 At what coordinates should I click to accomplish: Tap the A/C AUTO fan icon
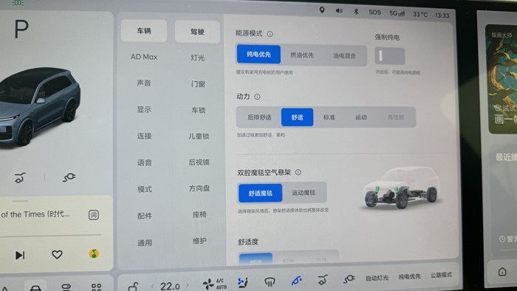coord(215,284)
